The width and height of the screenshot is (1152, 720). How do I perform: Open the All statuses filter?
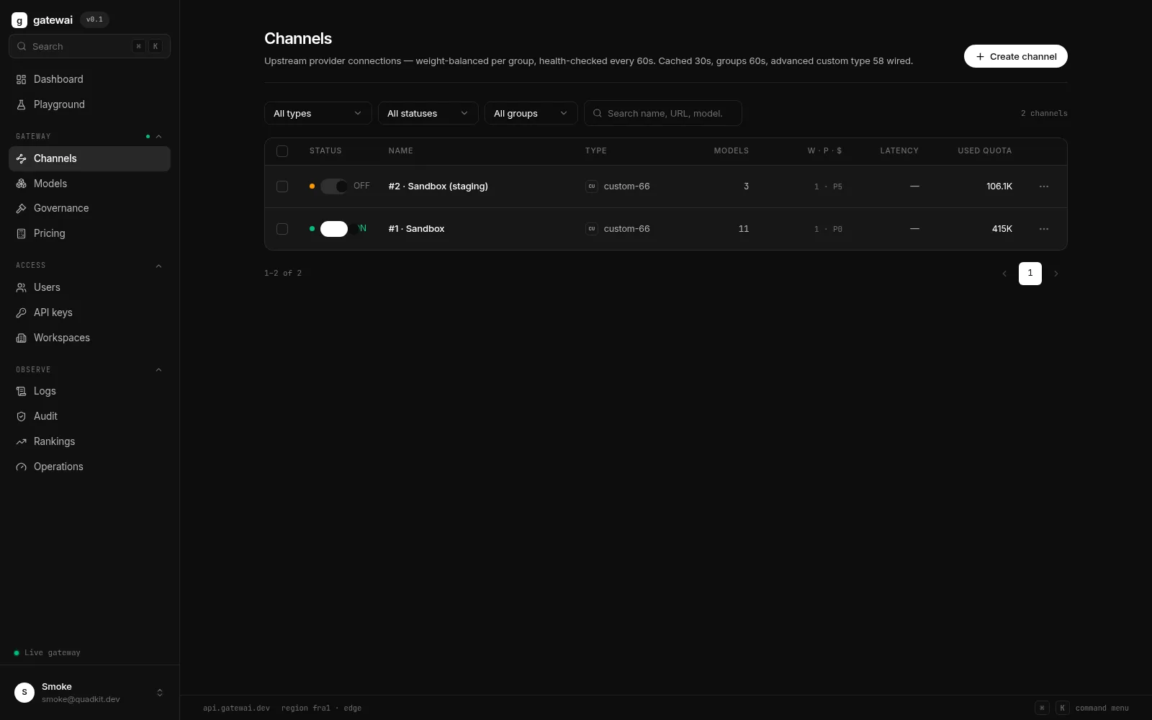tap(428, 113)
